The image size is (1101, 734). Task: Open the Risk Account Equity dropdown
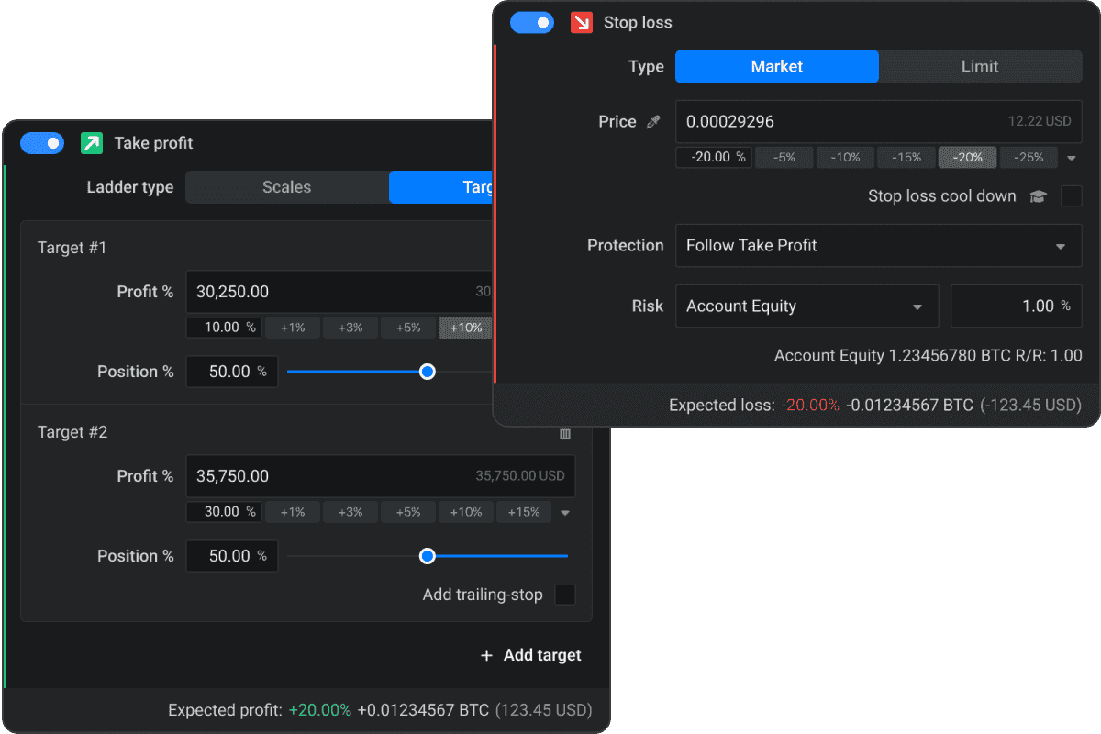[806, 306]
